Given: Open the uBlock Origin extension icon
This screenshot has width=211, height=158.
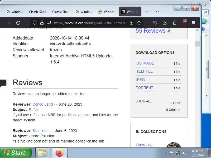Looking at the screenshot, I should click(x=184, y=22).
